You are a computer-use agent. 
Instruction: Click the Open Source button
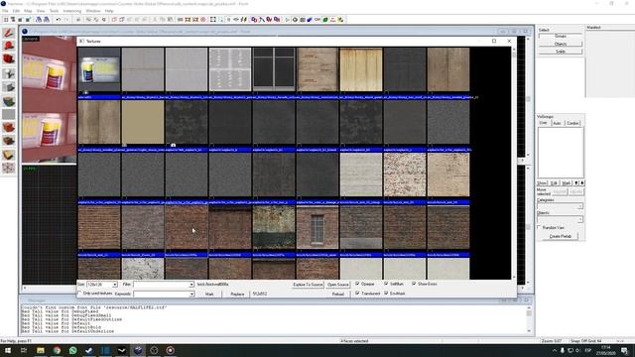[337, 285]
